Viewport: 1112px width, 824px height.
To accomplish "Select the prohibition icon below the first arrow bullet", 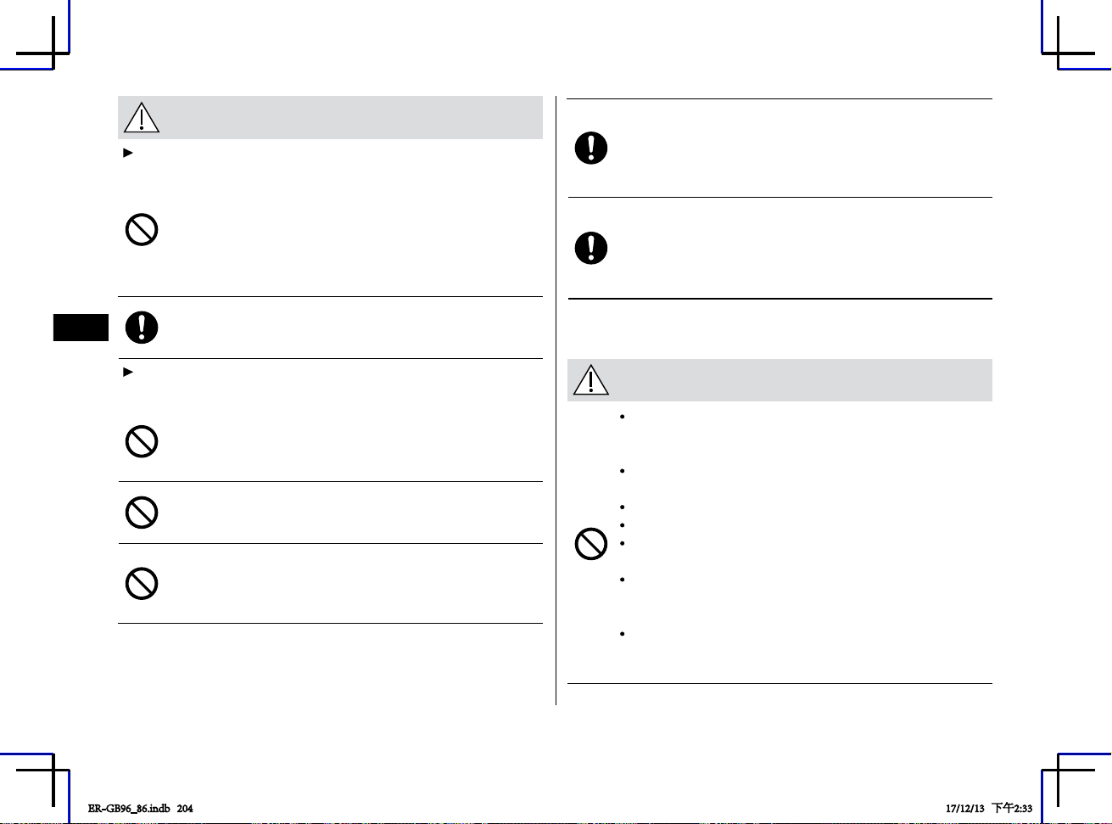I will tap(142, 230).
